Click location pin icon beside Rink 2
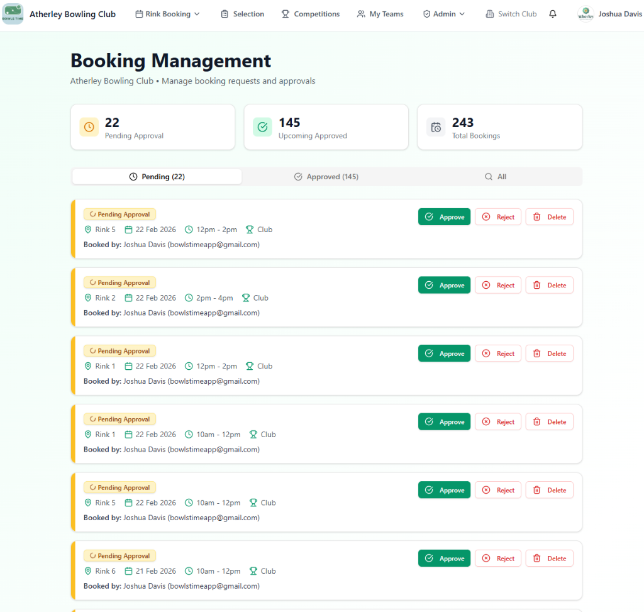644x612 pixels. click(x=88, y=298)
